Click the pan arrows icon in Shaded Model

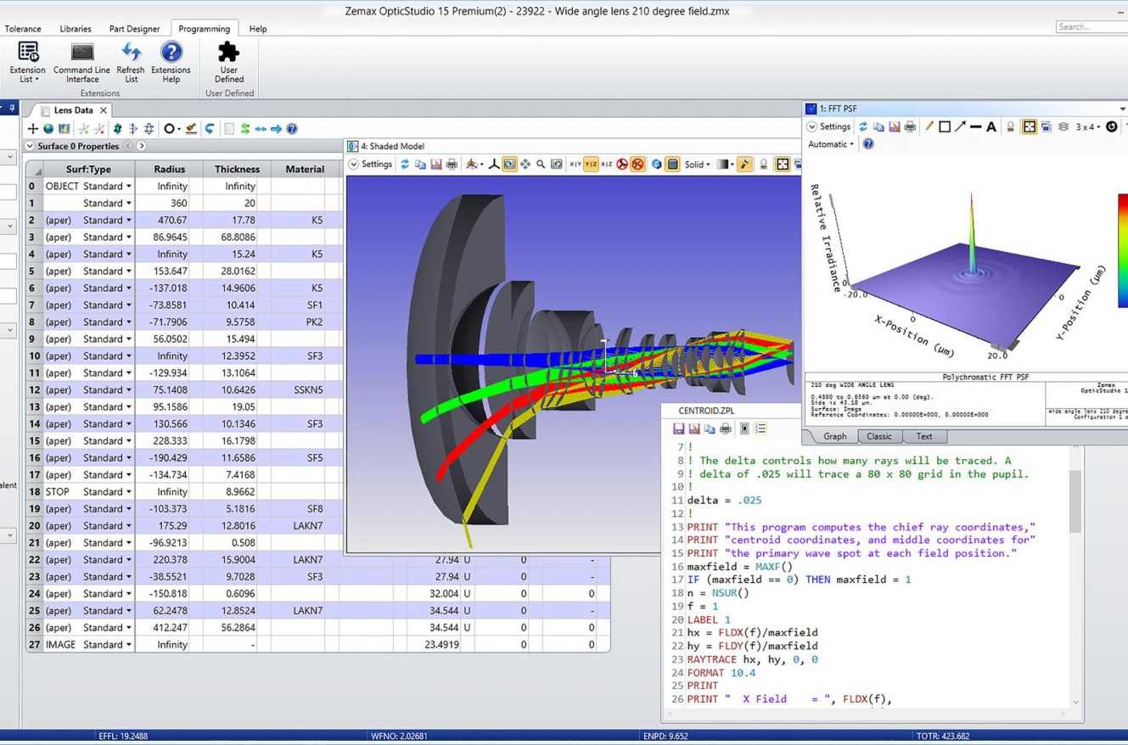[x=525, y=165]
